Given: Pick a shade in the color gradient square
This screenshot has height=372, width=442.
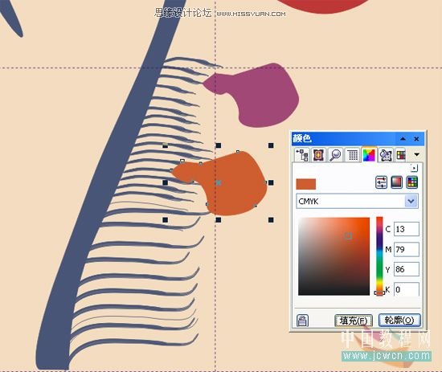Looking at the screenshot, I should click(334, 256).
